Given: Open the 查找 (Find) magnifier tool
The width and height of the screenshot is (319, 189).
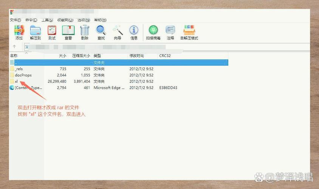Looking at the screenshot, I should [x=101, y=30].
